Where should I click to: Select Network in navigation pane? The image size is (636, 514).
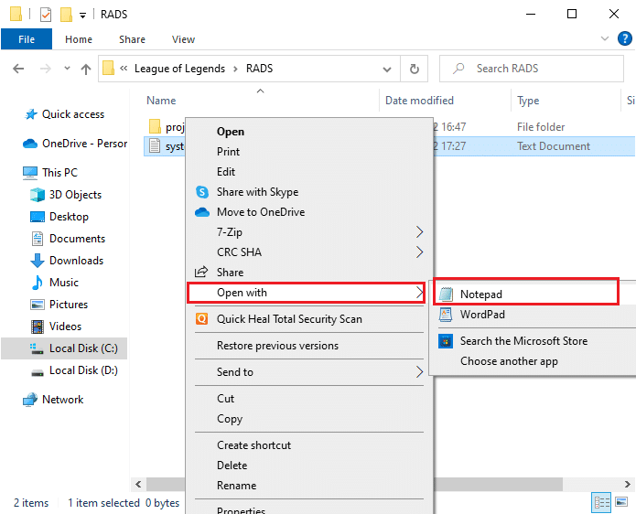[x=53, y=400]
